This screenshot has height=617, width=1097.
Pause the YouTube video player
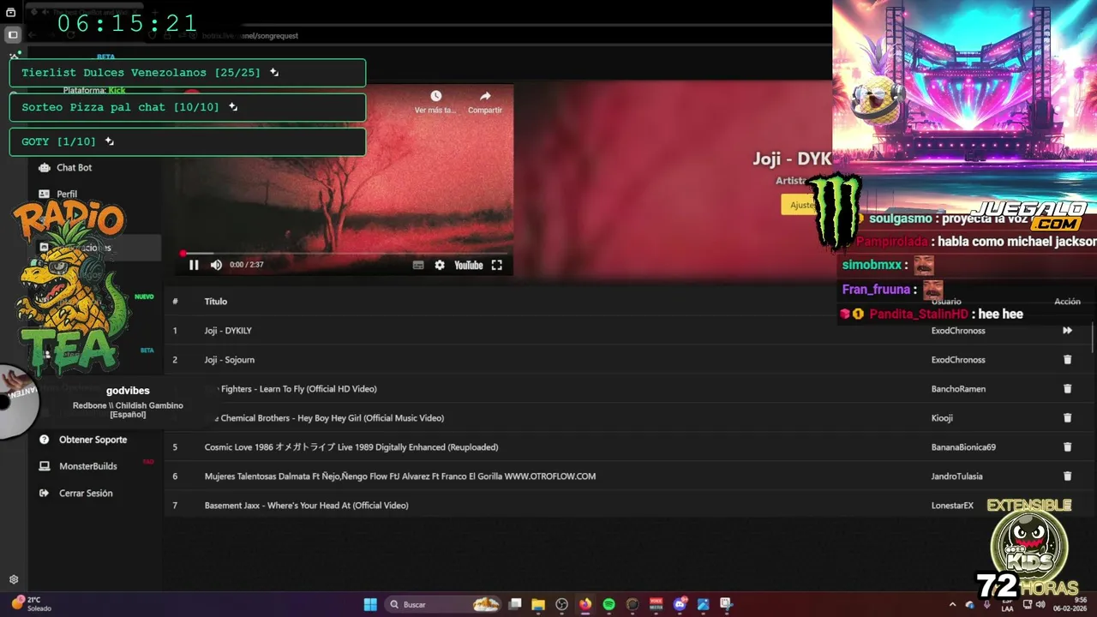pyautogui.click(x=194, y=265)
